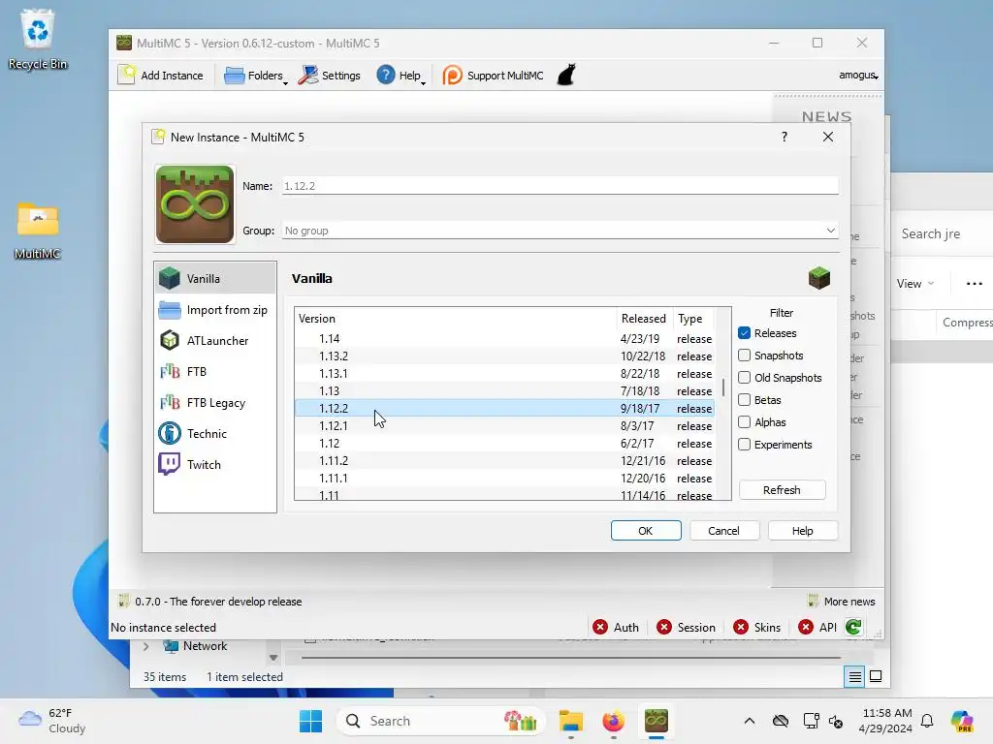Click the Add Instance toolbar button
This screenshot has width=993, height=744.
tap(161, 76)
